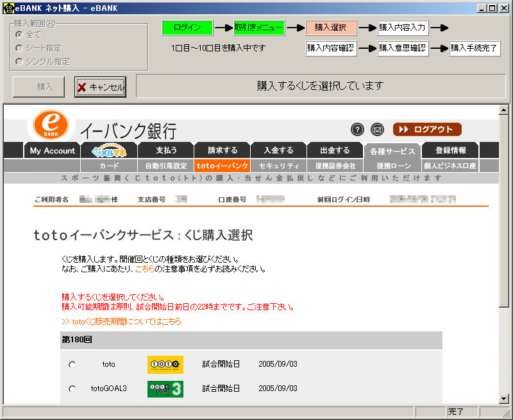Select the totoGOAL3 radio button
The image size is (513, 420).
[72, 389]
